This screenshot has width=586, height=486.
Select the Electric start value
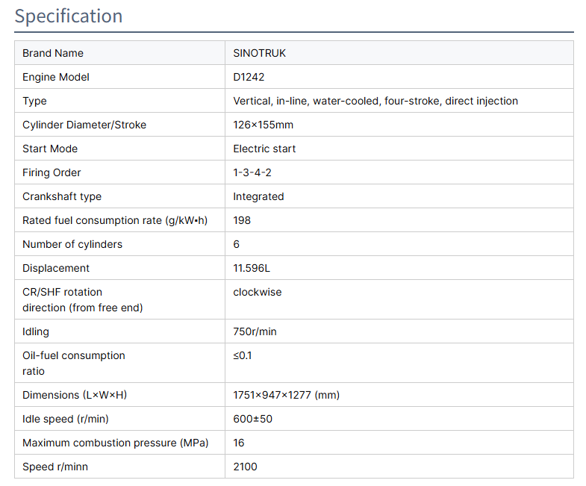coord(264,149)
